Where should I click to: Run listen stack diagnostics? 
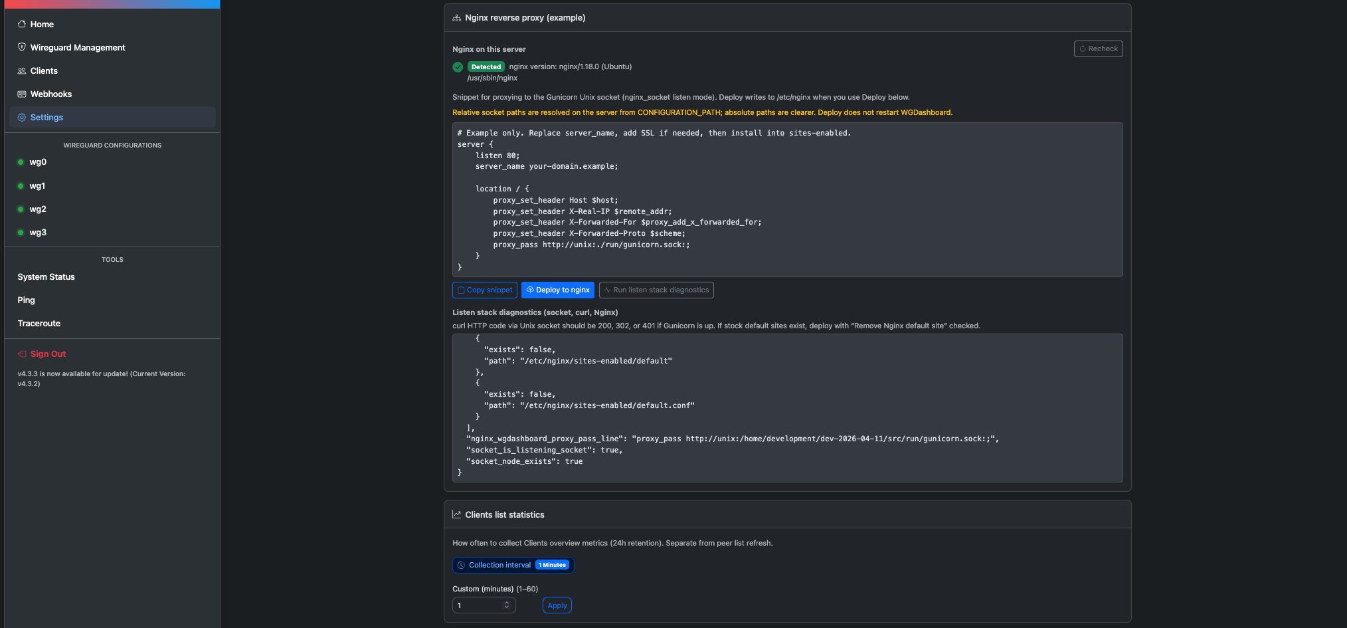656,290
